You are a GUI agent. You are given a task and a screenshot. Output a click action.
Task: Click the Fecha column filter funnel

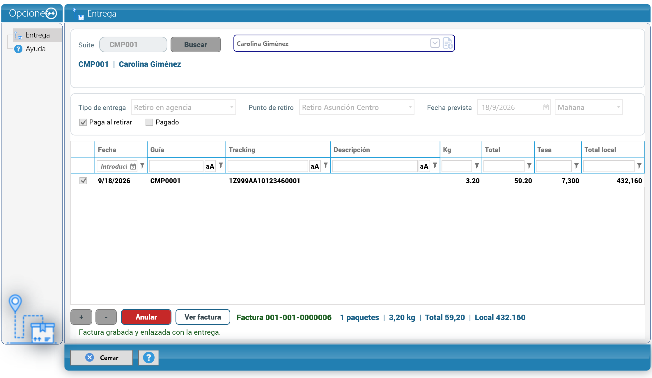point(142,166)
